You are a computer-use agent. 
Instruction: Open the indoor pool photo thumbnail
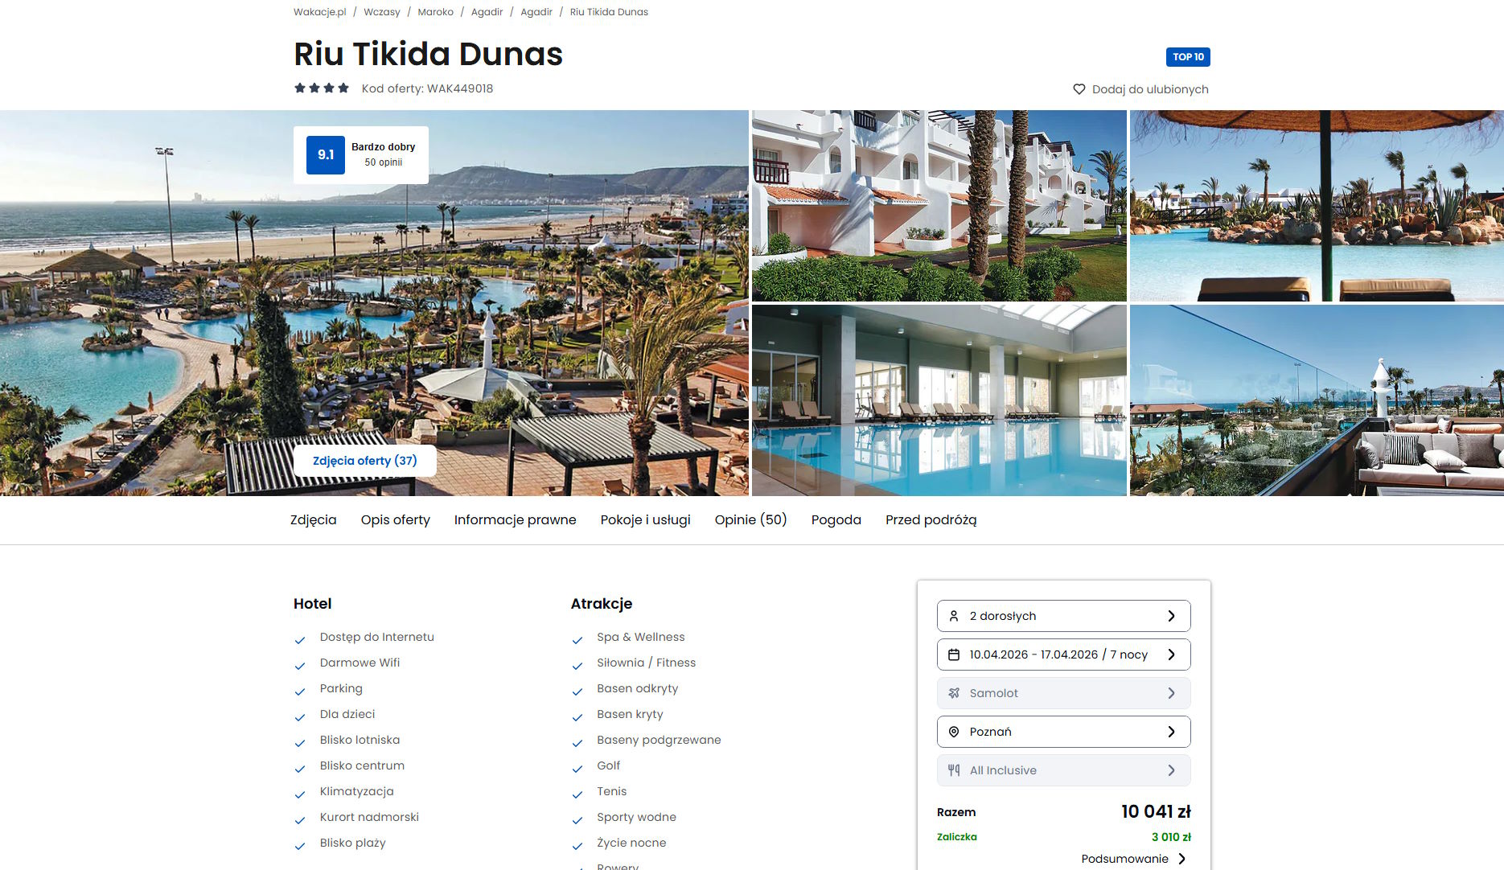(x=939, y=400)
